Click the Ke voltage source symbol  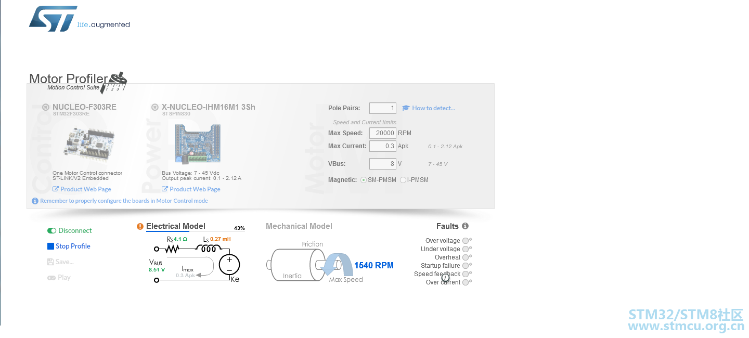click(229, 265)
